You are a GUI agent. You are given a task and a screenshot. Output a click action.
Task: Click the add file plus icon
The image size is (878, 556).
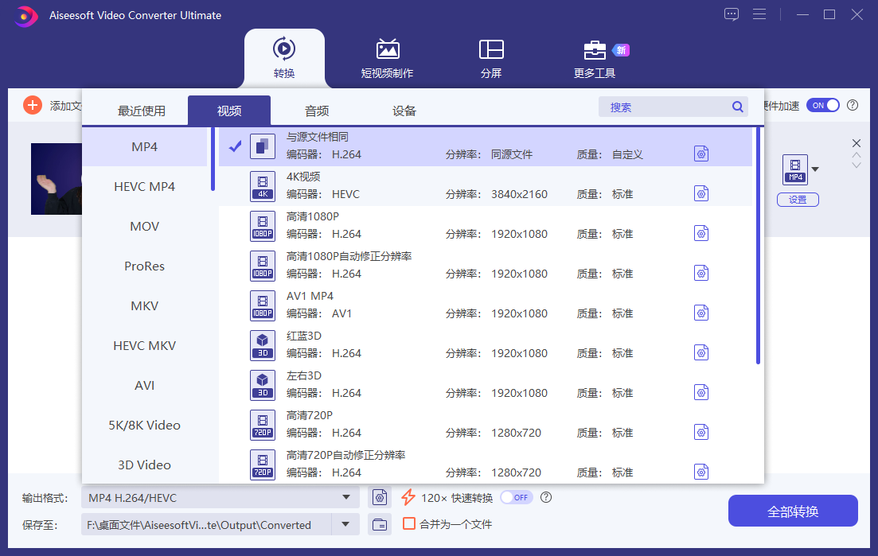click(33, 105)
